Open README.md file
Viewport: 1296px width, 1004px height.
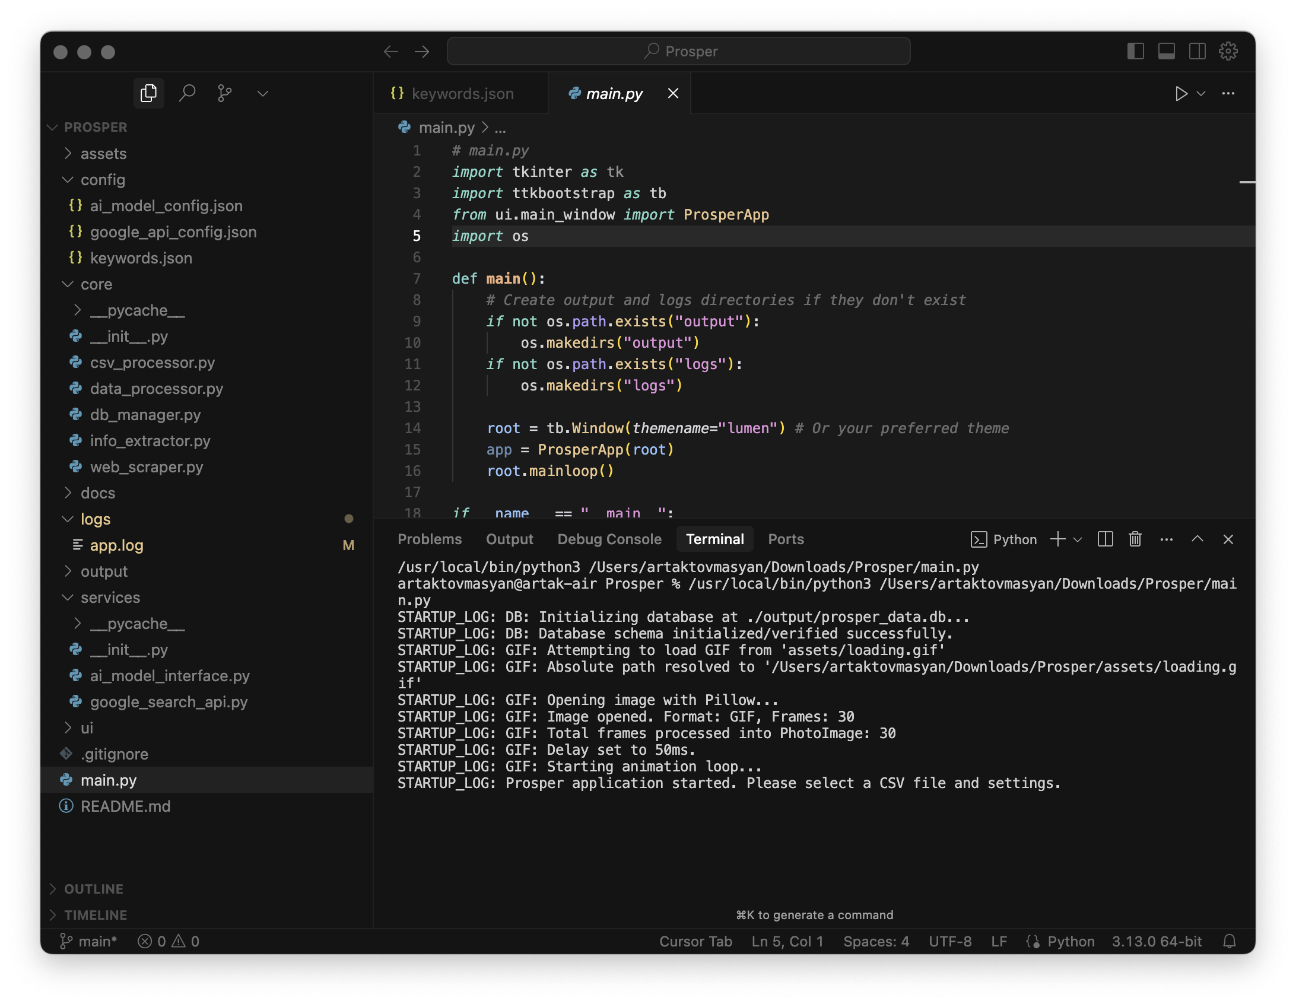tap(207, 806)
